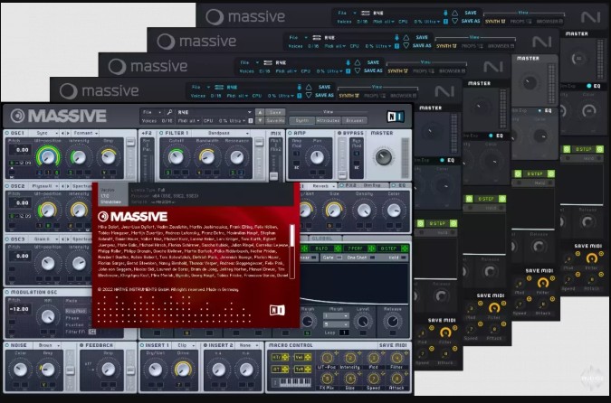This screenshot has width=611, height=403.
Task: Select Ring Mod in Modulation OSC mode list
Action: click(x=76, y=311)
